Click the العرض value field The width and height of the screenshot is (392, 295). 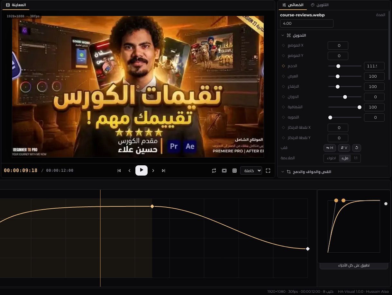pos(375,76)
